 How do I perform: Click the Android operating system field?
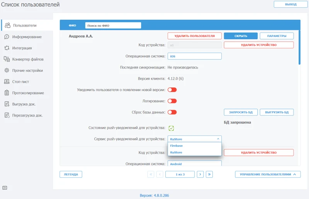(195, 164)
